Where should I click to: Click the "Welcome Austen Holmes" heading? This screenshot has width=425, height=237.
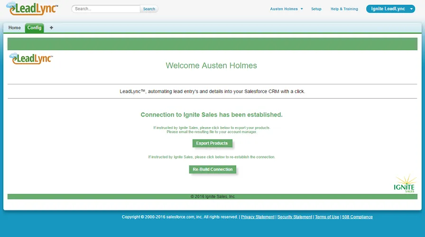[212, 65]
